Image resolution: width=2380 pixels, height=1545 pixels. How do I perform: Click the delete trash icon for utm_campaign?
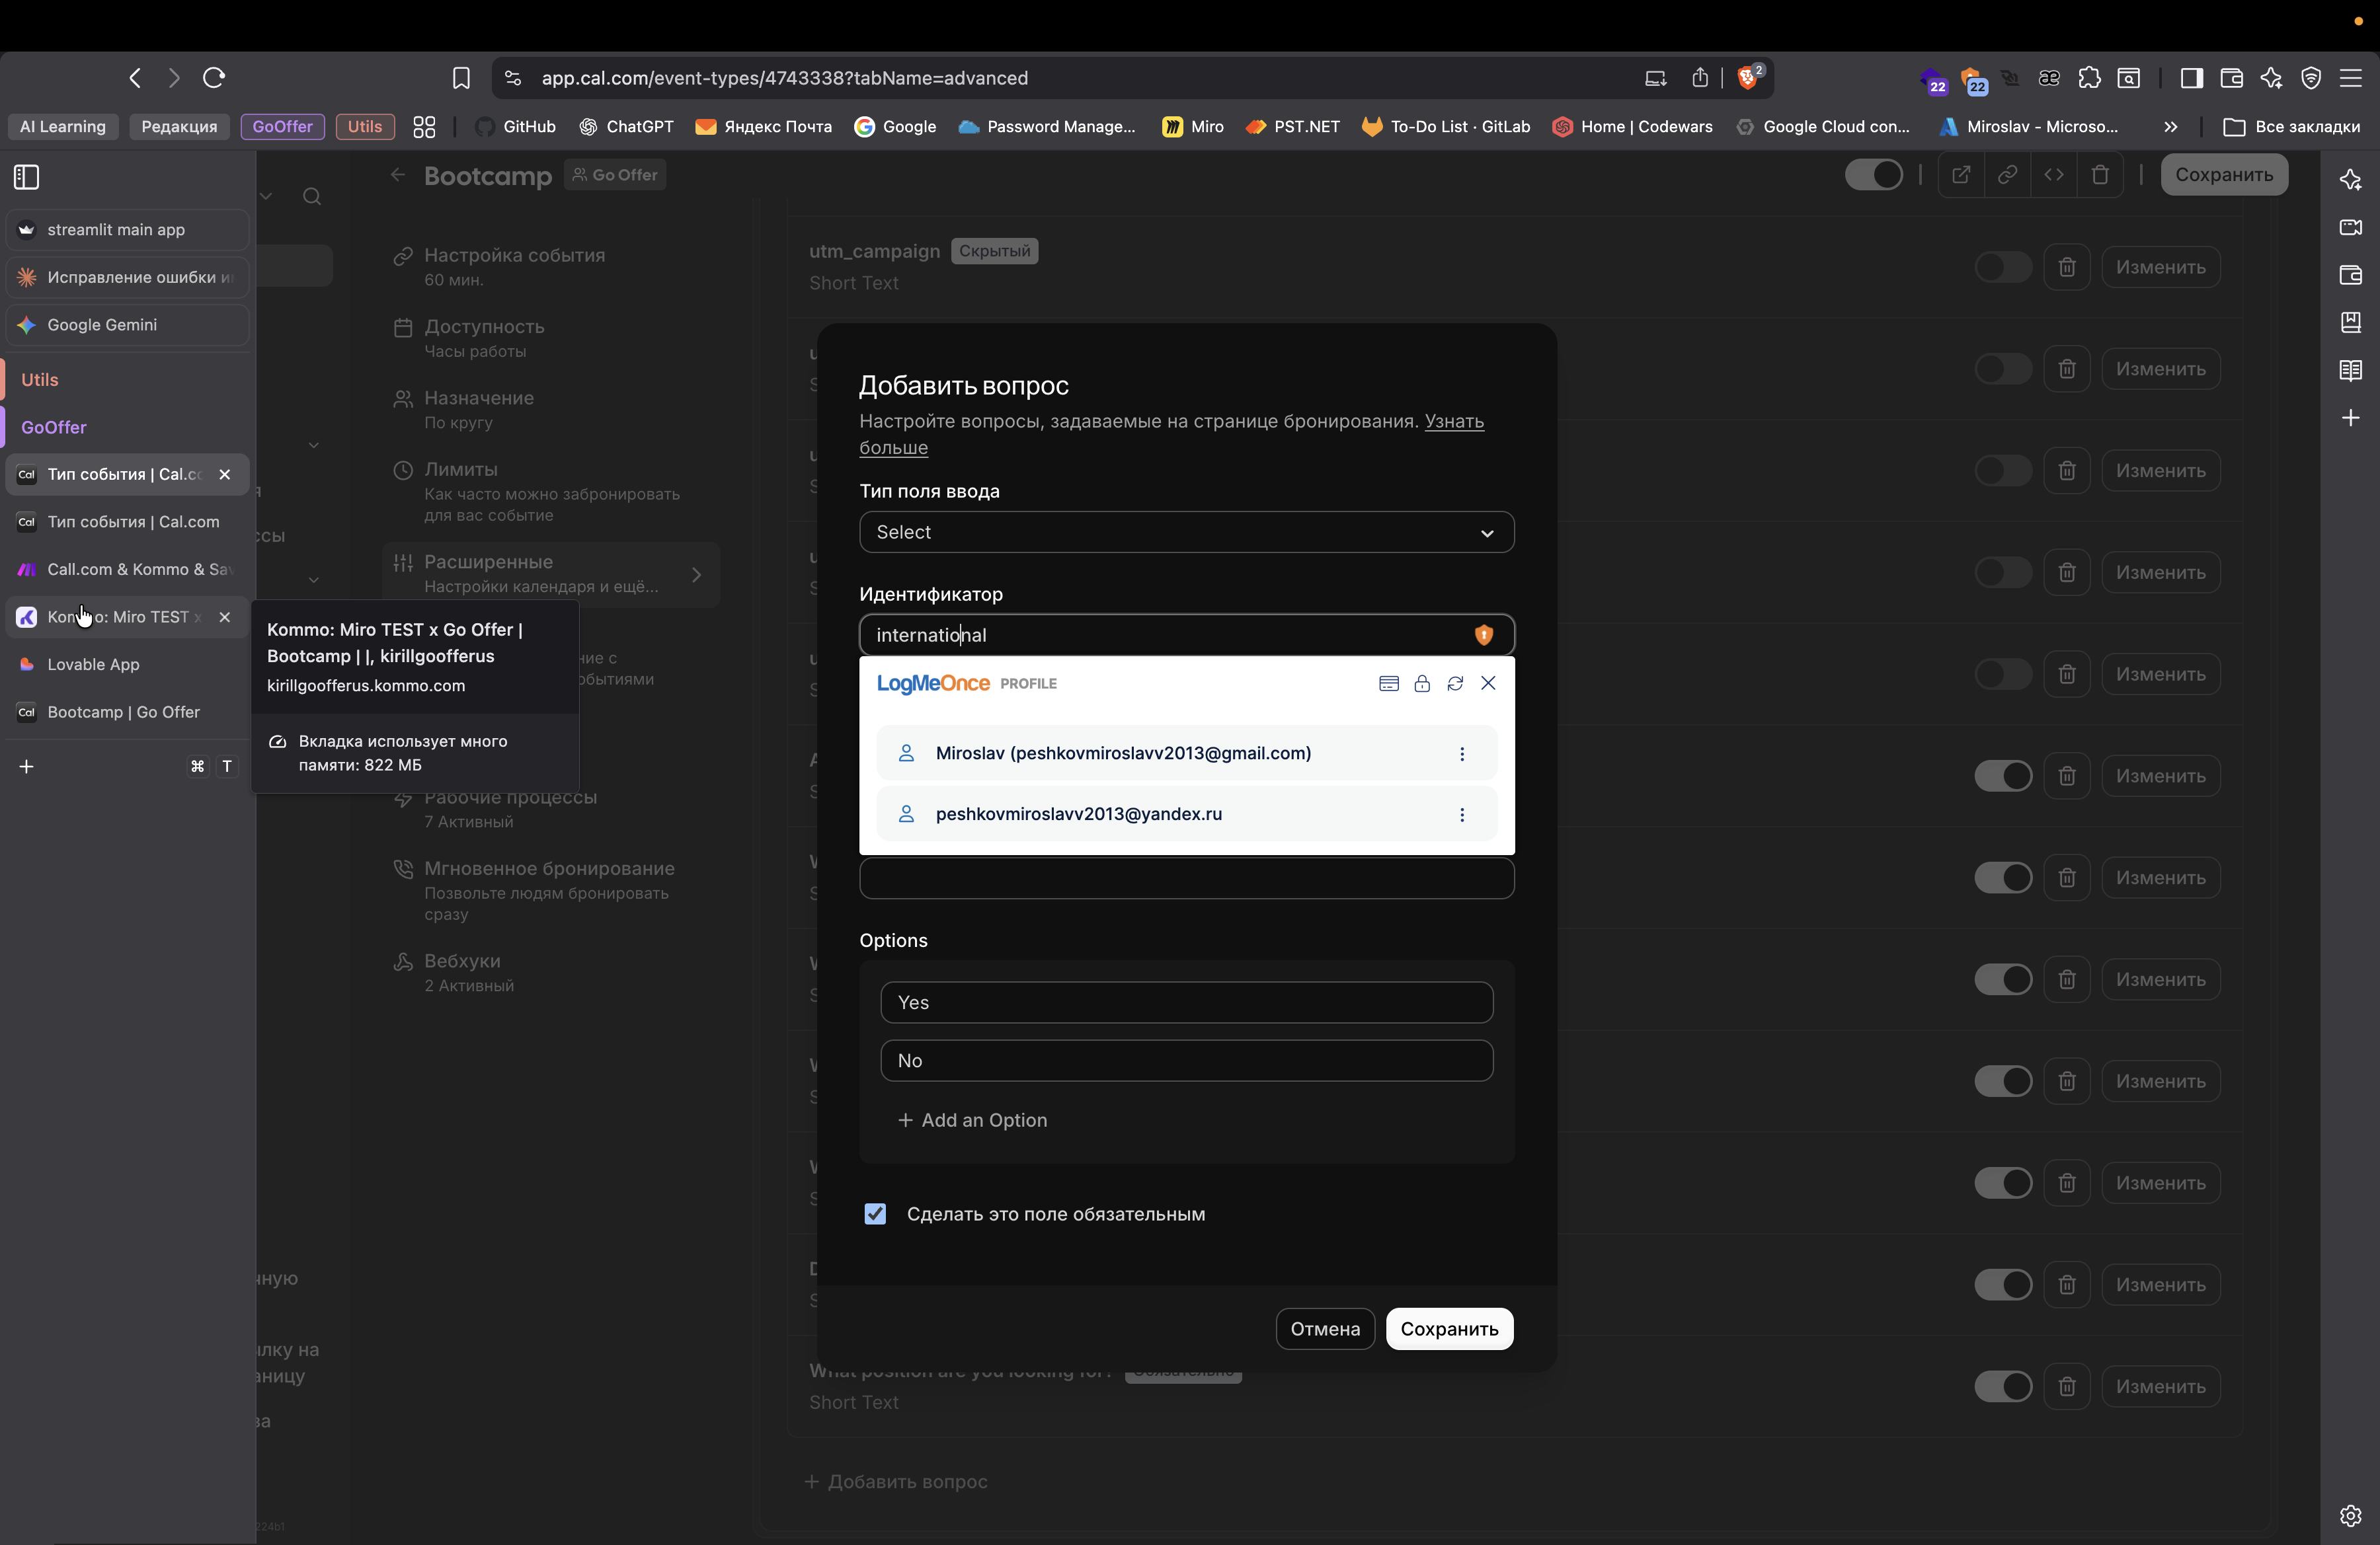[2067, 267]
